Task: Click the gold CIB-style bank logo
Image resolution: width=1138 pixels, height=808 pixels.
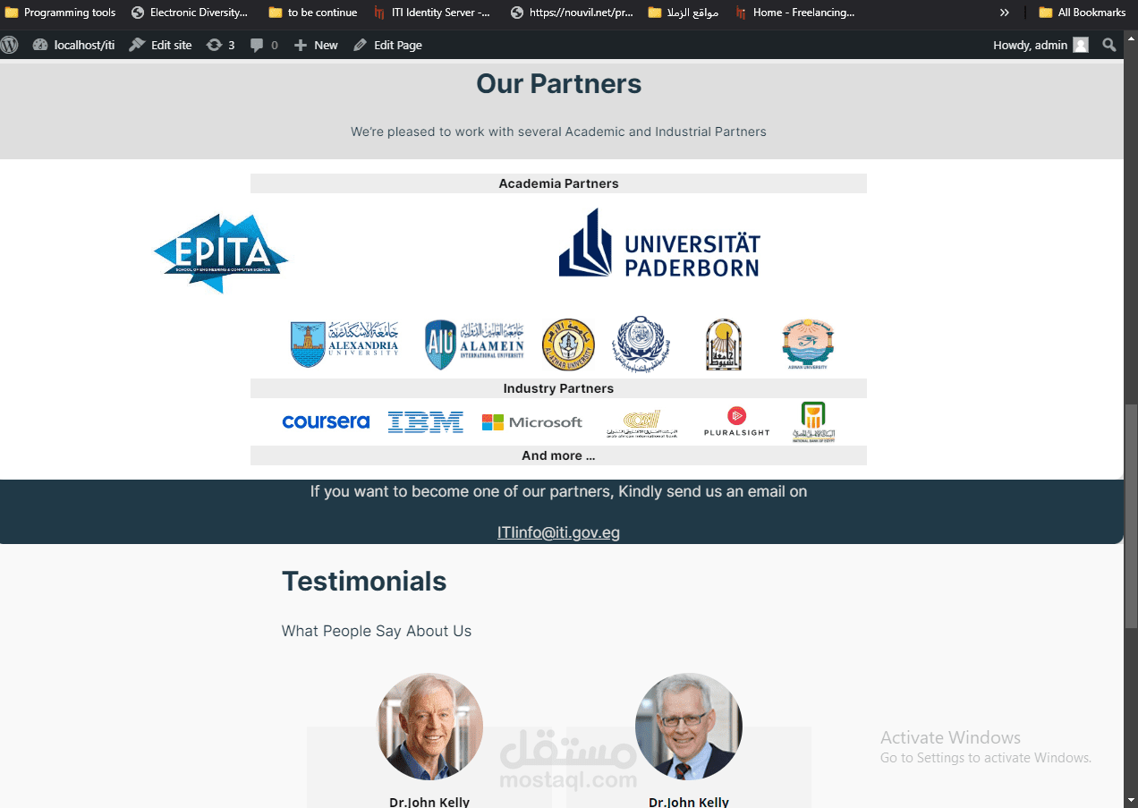Action: 641,423
